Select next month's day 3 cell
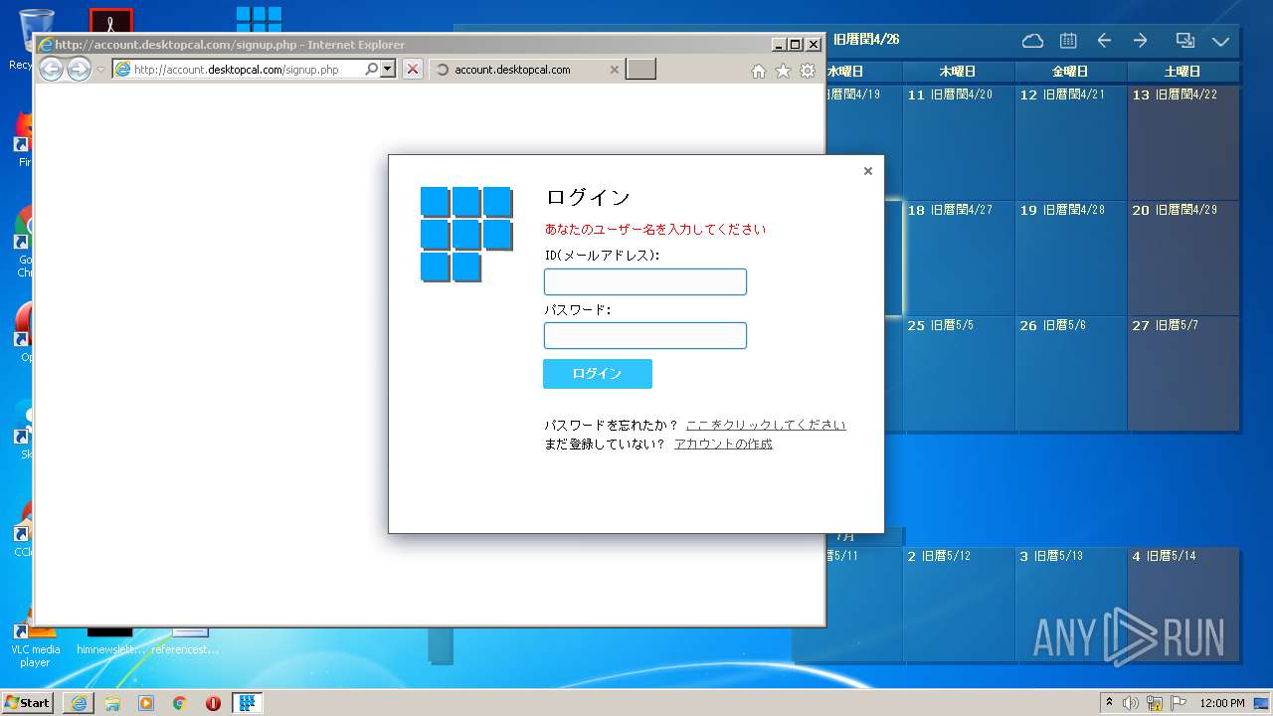Image resolution: width=1273 pixels, height=716 pixels. [x=1071, y=604]
